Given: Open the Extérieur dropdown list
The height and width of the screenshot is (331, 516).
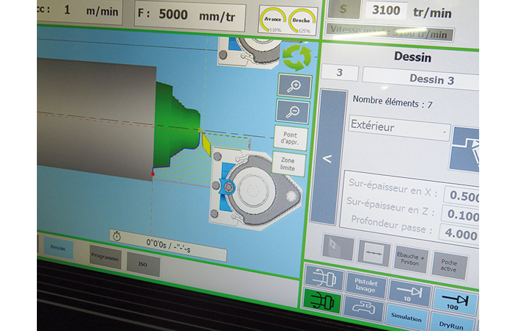Looking at the screenshot, I should [399, 128].
